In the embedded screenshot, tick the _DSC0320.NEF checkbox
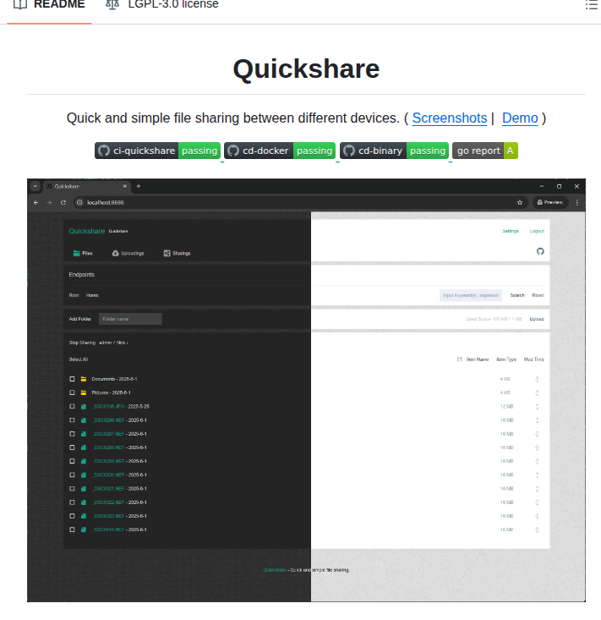This screenshot has width=601, height=620. pyautogui.click(x=72, y=475)
